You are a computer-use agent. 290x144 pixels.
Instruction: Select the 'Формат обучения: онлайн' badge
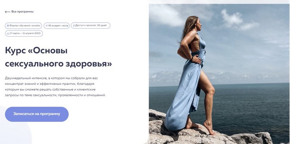[x=24, y=26]
